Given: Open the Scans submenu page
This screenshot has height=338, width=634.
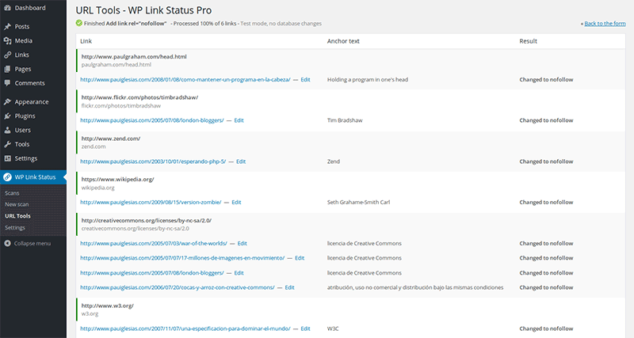Looking at the screenshot, I should tap(12, 193).
